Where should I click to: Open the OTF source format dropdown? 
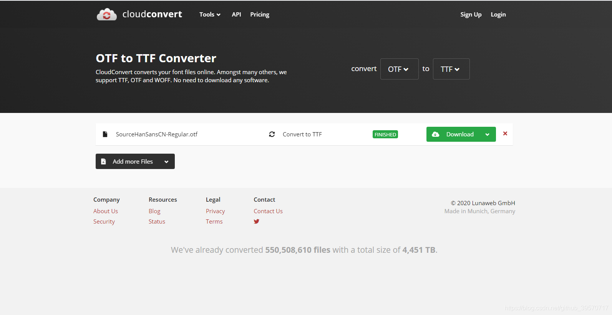pyautogui.click(x=399, y=69)
